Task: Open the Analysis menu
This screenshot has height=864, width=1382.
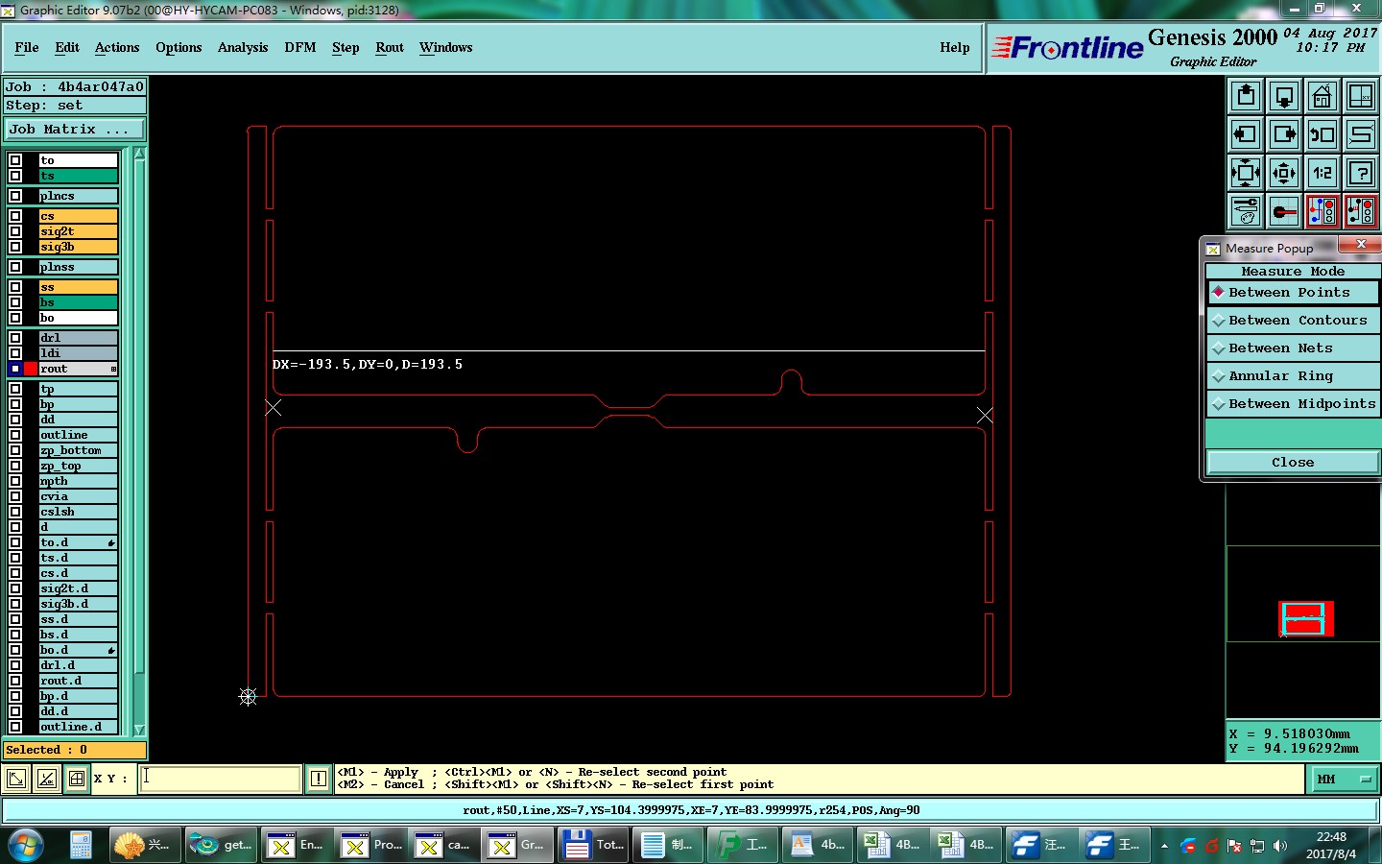Action: click(243, 47)
